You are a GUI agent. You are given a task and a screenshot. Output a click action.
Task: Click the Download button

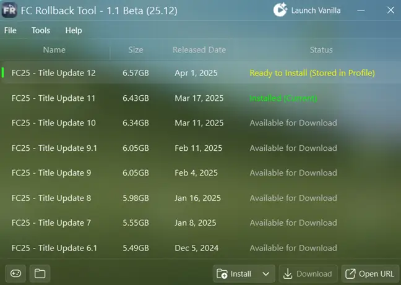click(308, 274)
